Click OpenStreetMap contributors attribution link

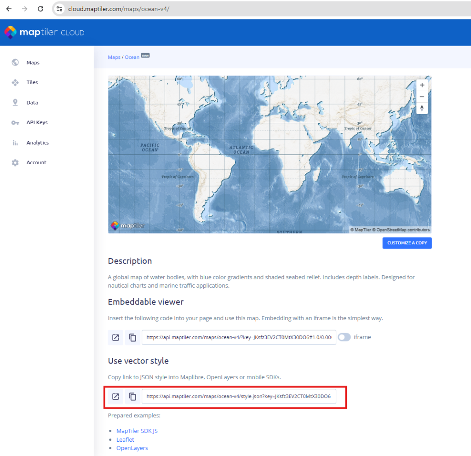pyautogui.click(x=401, y=230)
